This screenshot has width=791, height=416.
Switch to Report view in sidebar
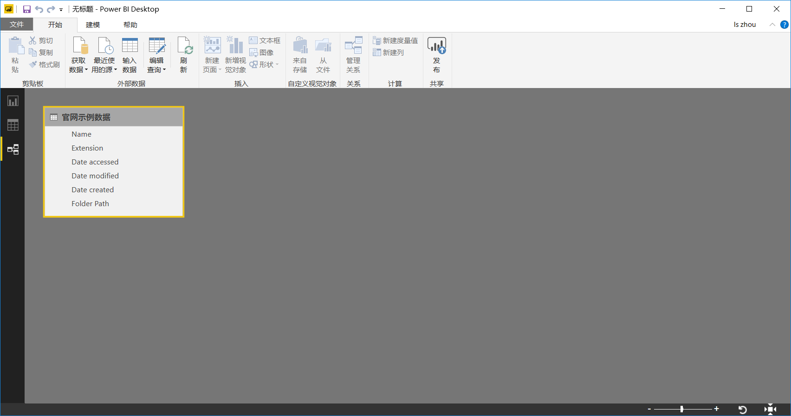(13, 101)
